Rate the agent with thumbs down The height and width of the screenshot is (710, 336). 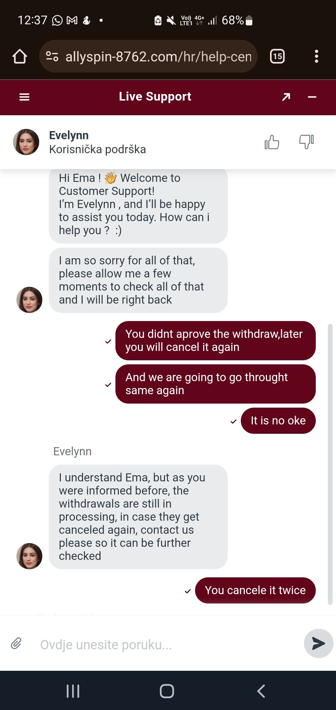pos(306,142)
